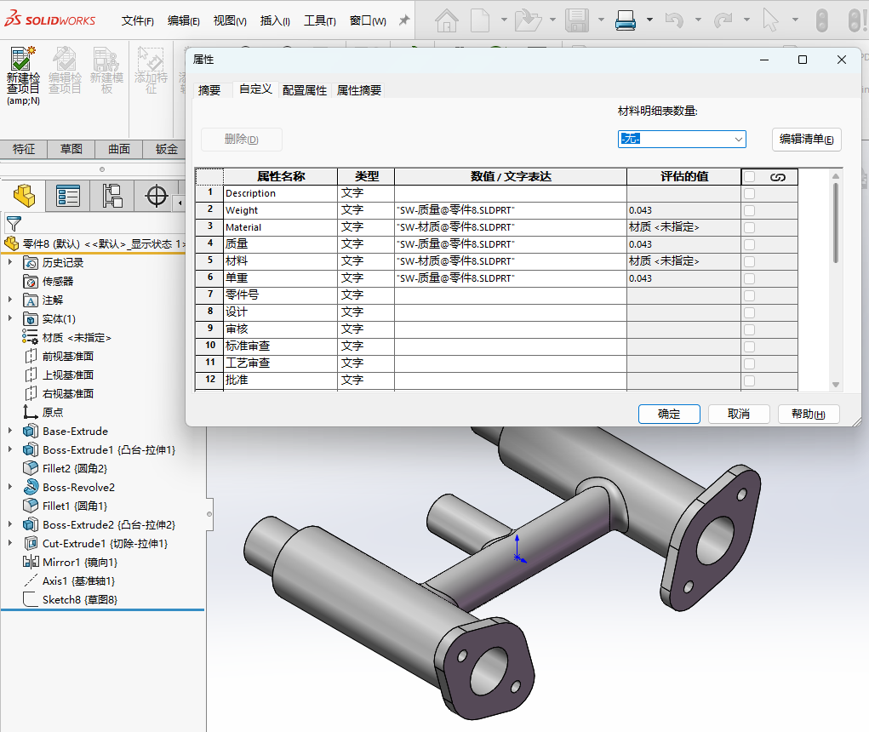
Task: Open the 材料明细表数量 dropdown
Action: click(x=738, y=139)
